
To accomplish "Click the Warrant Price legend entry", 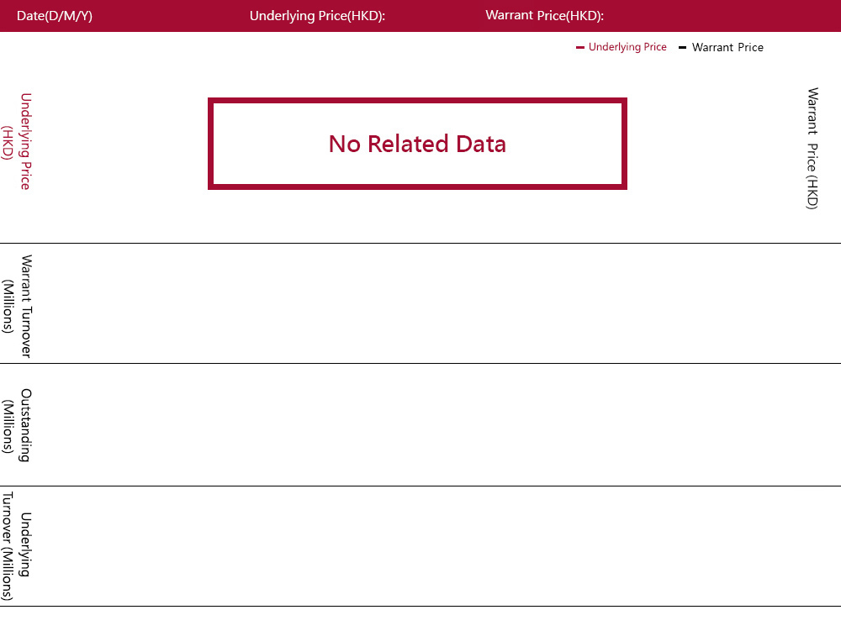I will pyautogui.click(x=721, y=47).
